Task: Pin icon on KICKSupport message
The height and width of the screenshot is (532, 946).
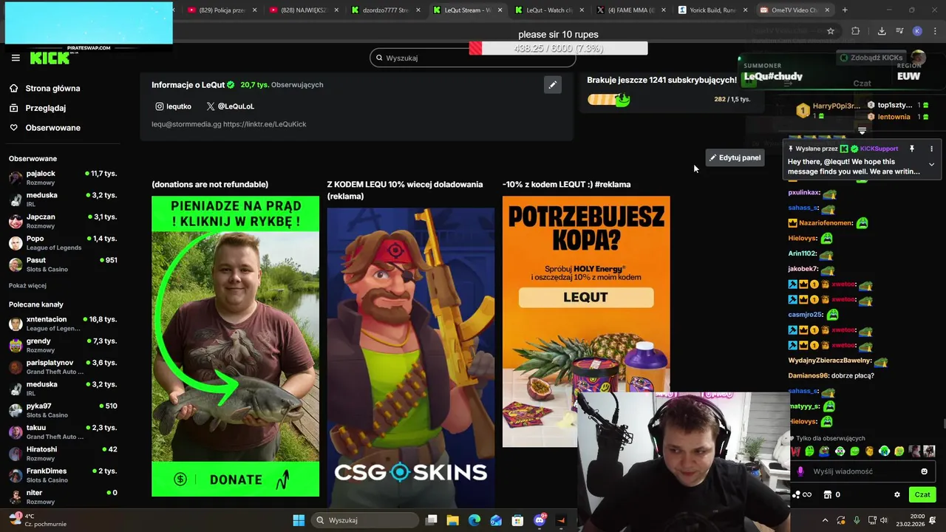Action: click(x=911, y=149)
